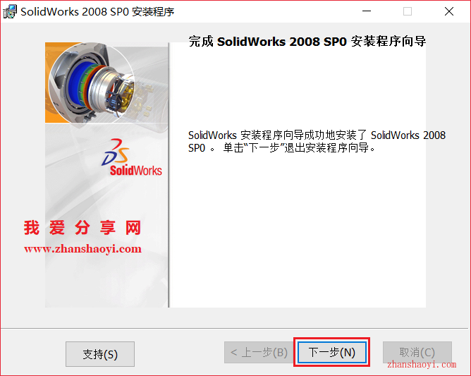Click the installation success message text

pos(317,142)
